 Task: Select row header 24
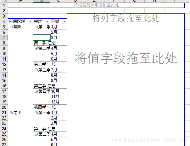4,129
